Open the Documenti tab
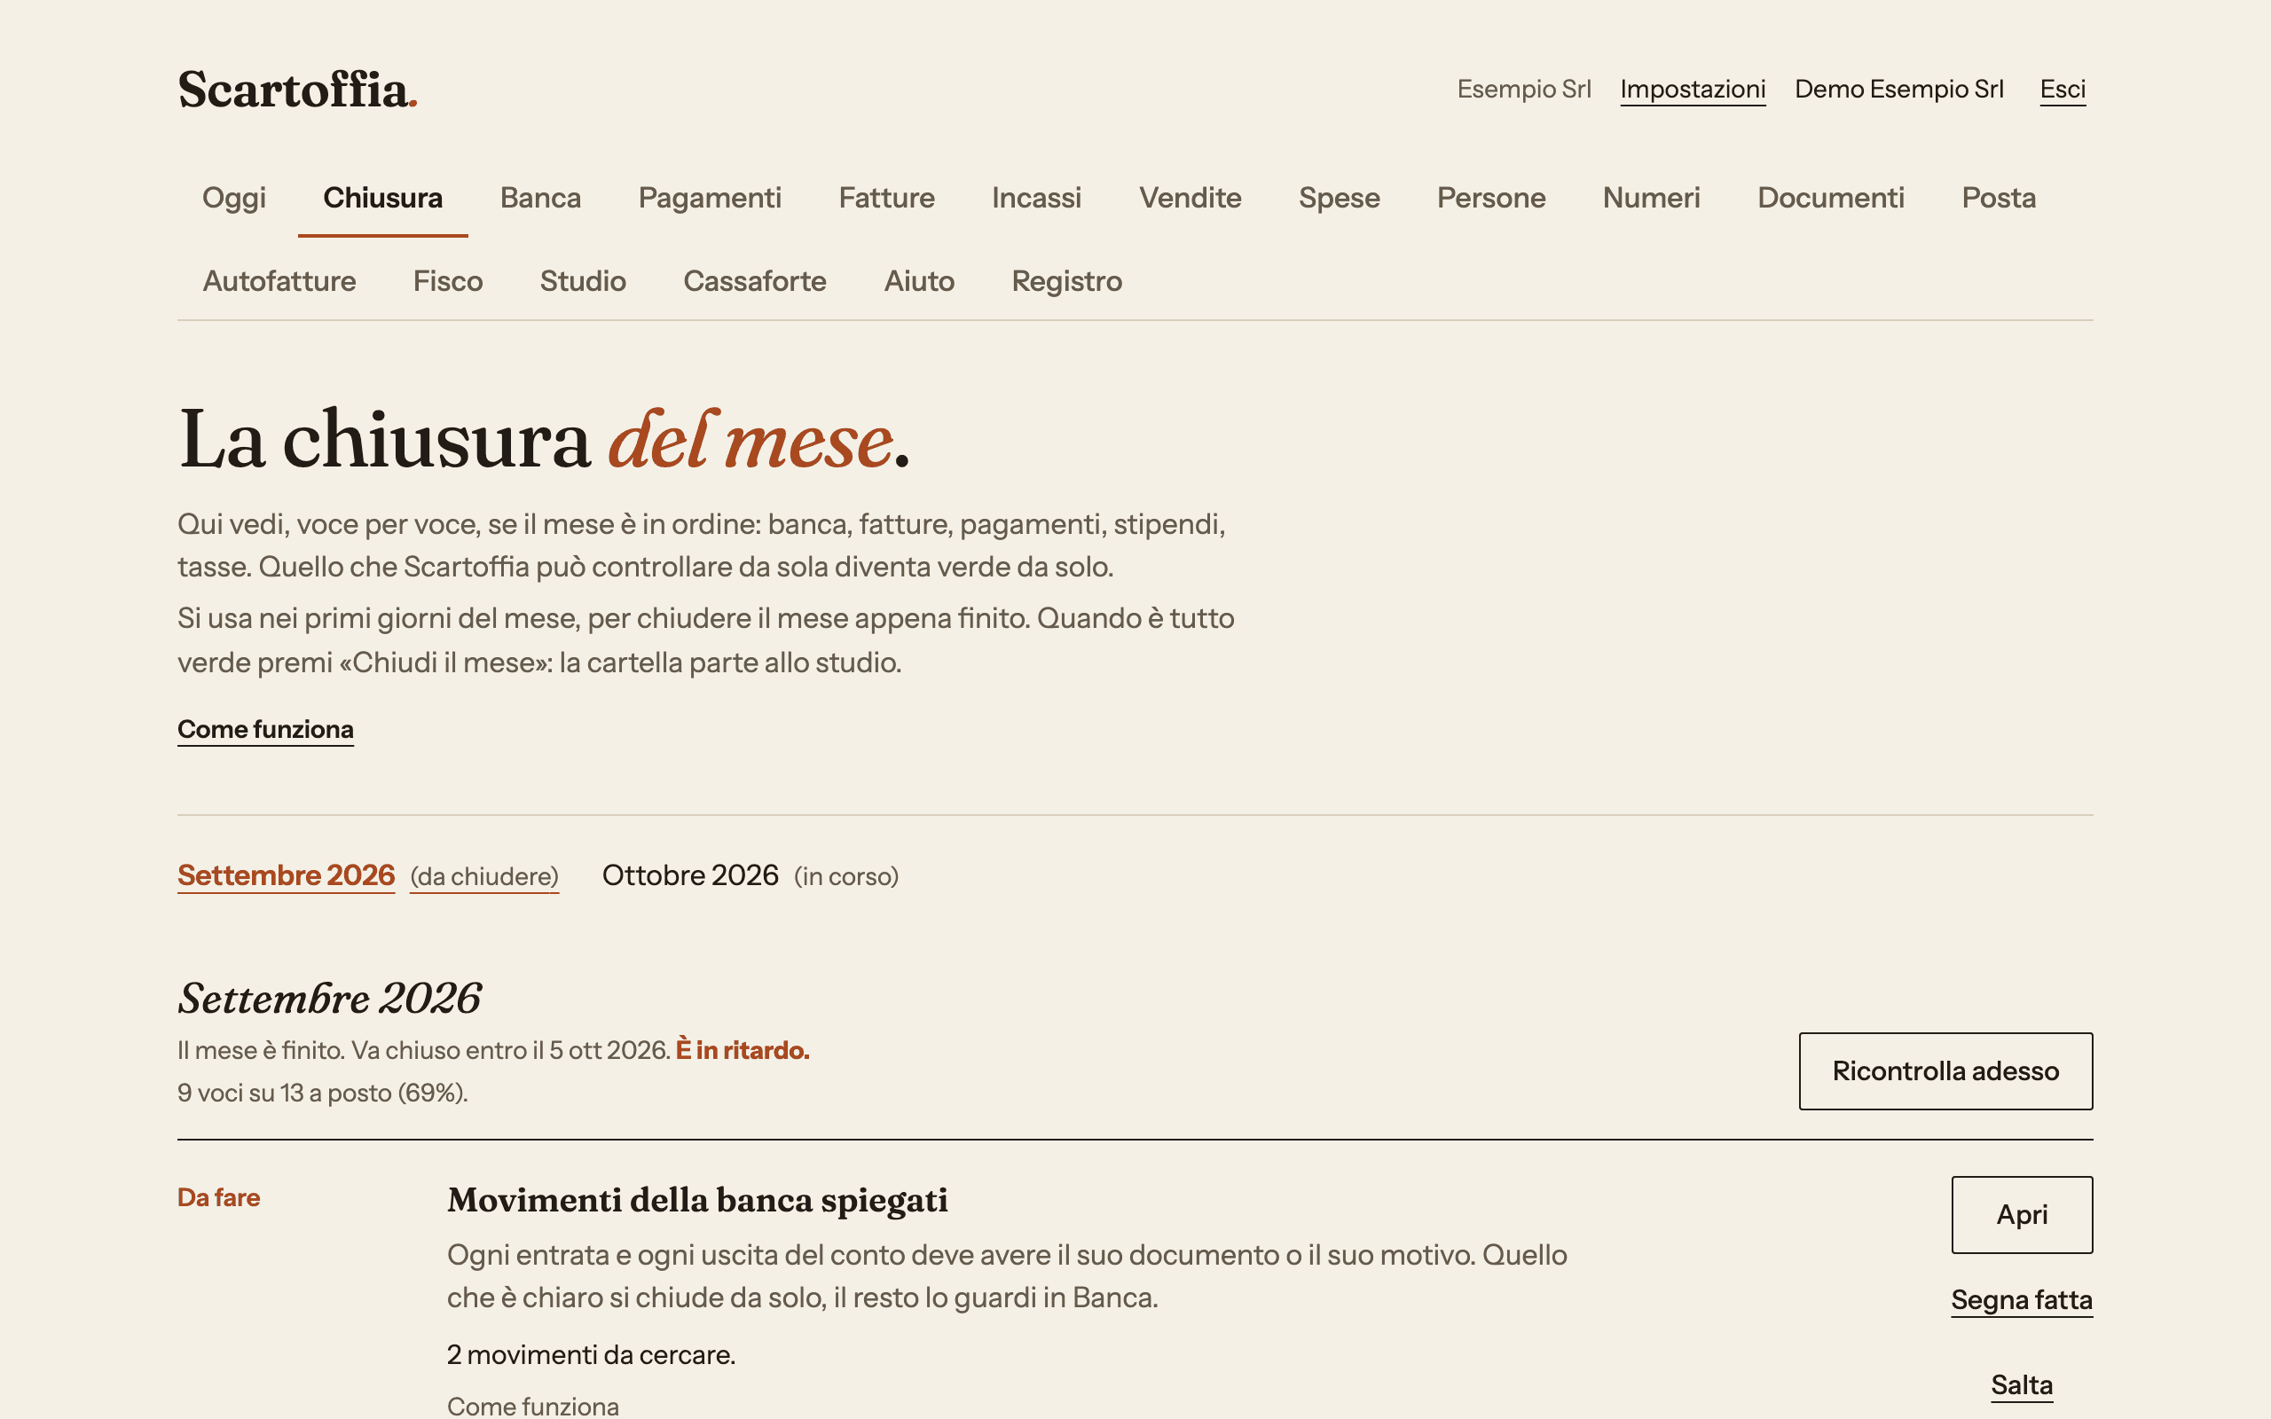This screenshot has height=1419, width=2271. [1830, 198]
